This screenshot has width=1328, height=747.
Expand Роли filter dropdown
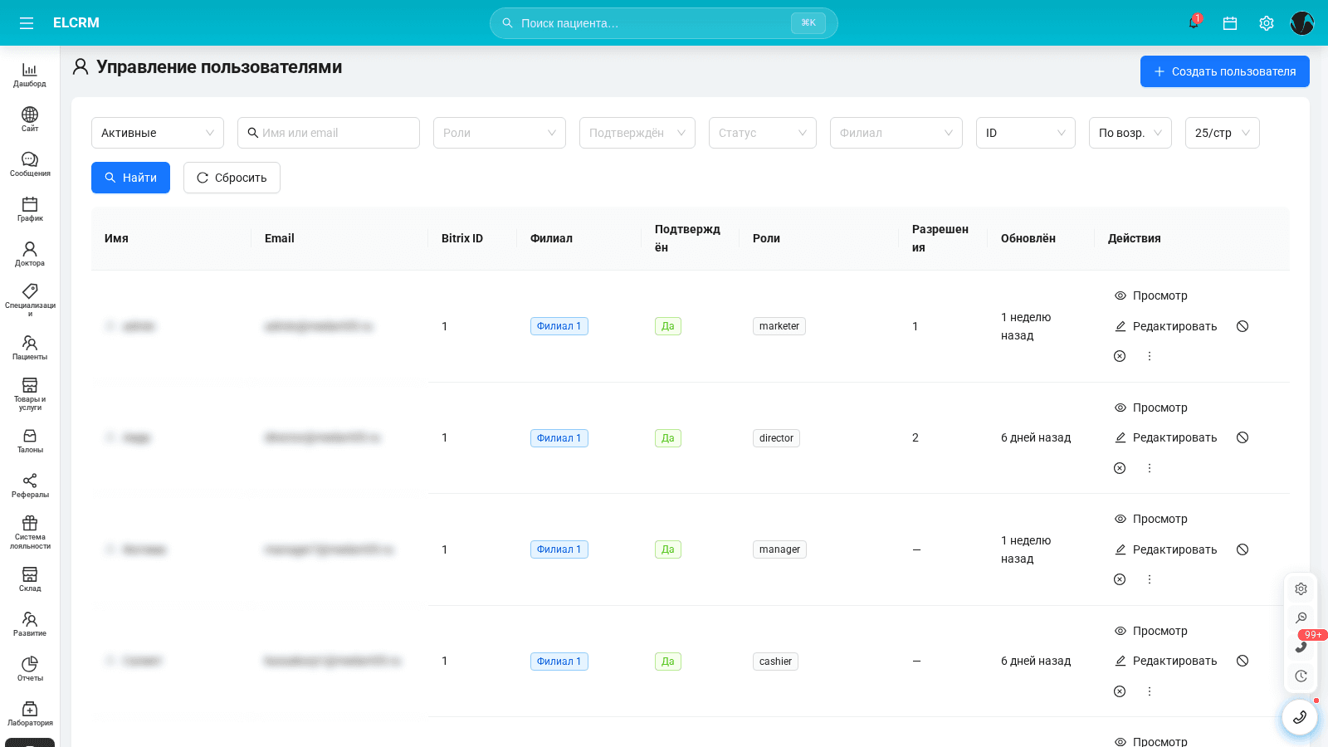pos(500,133)
